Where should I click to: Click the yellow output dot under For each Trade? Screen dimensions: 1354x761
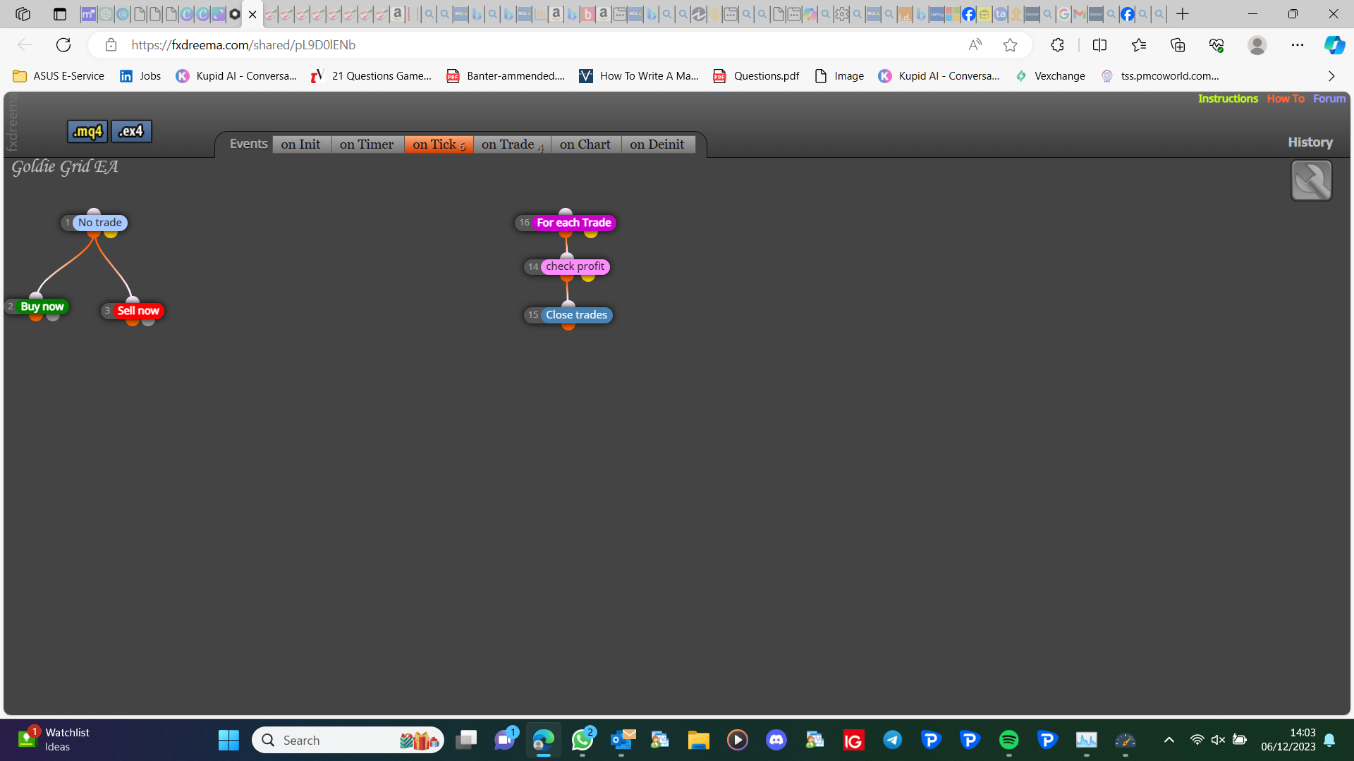591,233
